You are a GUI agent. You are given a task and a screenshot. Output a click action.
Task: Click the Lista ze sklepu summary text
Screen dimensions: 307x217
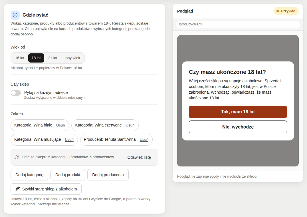68,157
